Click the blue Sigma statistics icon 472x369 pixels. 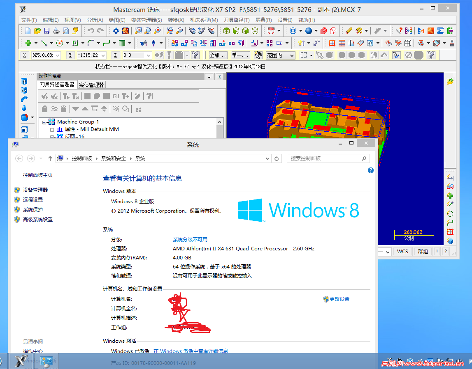click(440, 31)
